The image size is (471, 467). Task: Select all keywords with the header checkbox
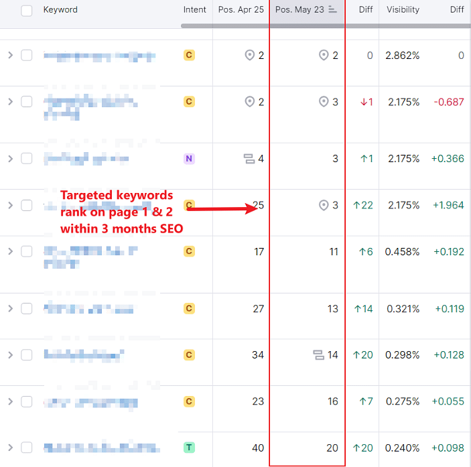[27, 10]
